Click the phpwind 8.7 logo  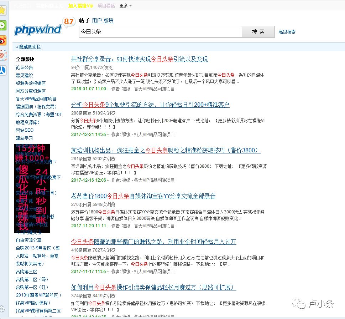(x=44, y=27)
